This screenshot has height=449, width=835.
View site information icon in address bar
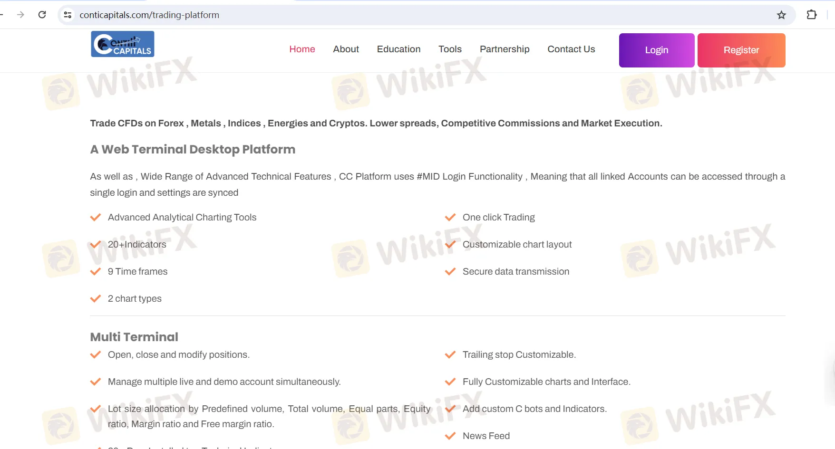click(68, 15)
